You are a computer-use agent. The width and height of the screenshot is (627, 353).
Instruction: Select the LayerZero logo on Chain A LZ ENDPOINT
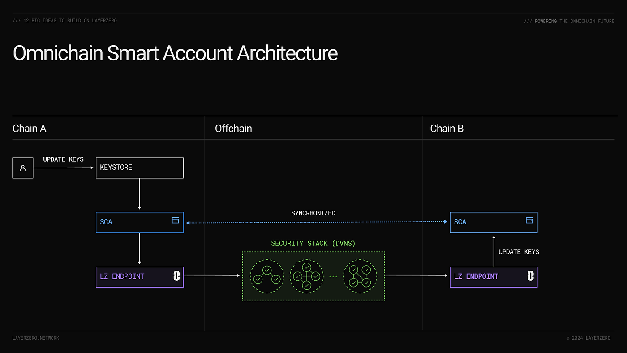[176, 276]
